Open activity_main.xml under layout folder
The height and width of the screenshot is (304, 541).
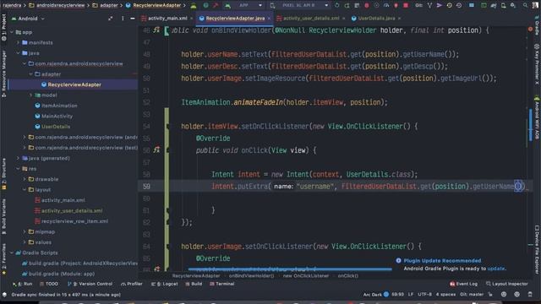60,200
